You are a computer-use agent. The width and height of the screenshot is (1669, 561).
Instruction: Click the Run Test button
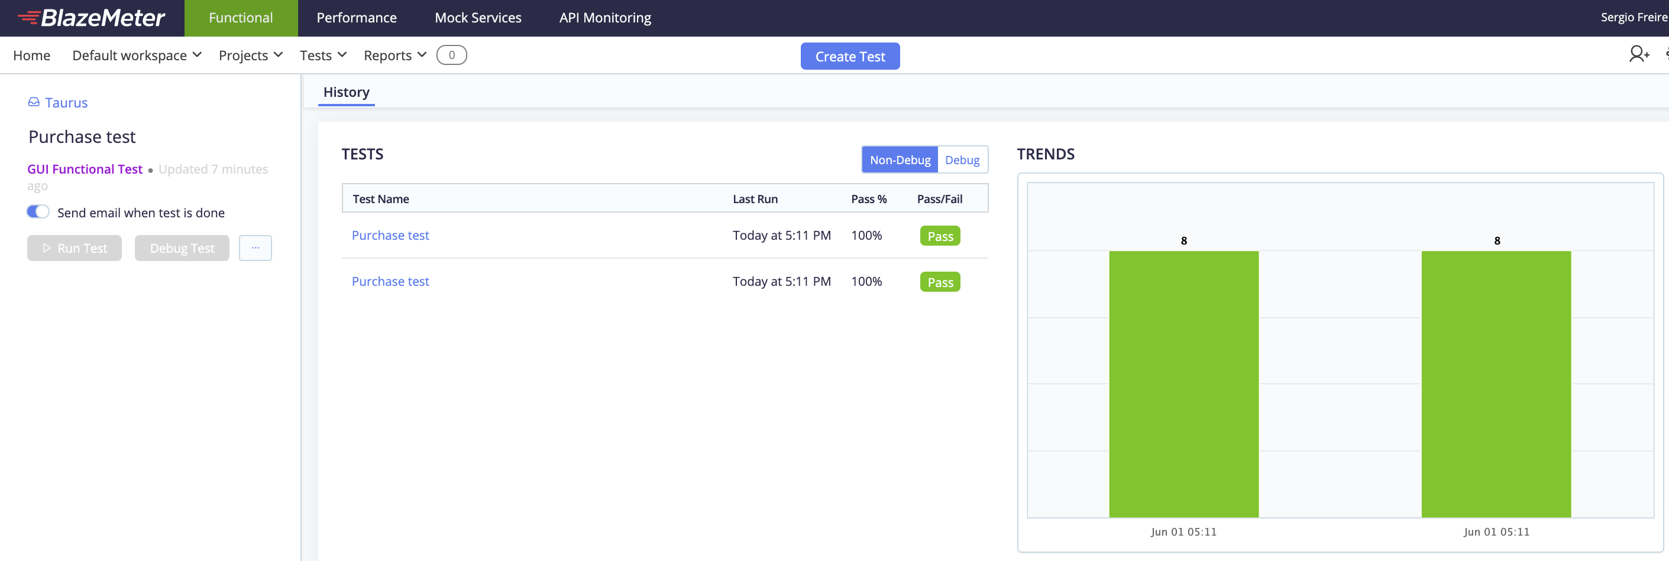click(x=75, y=248)
